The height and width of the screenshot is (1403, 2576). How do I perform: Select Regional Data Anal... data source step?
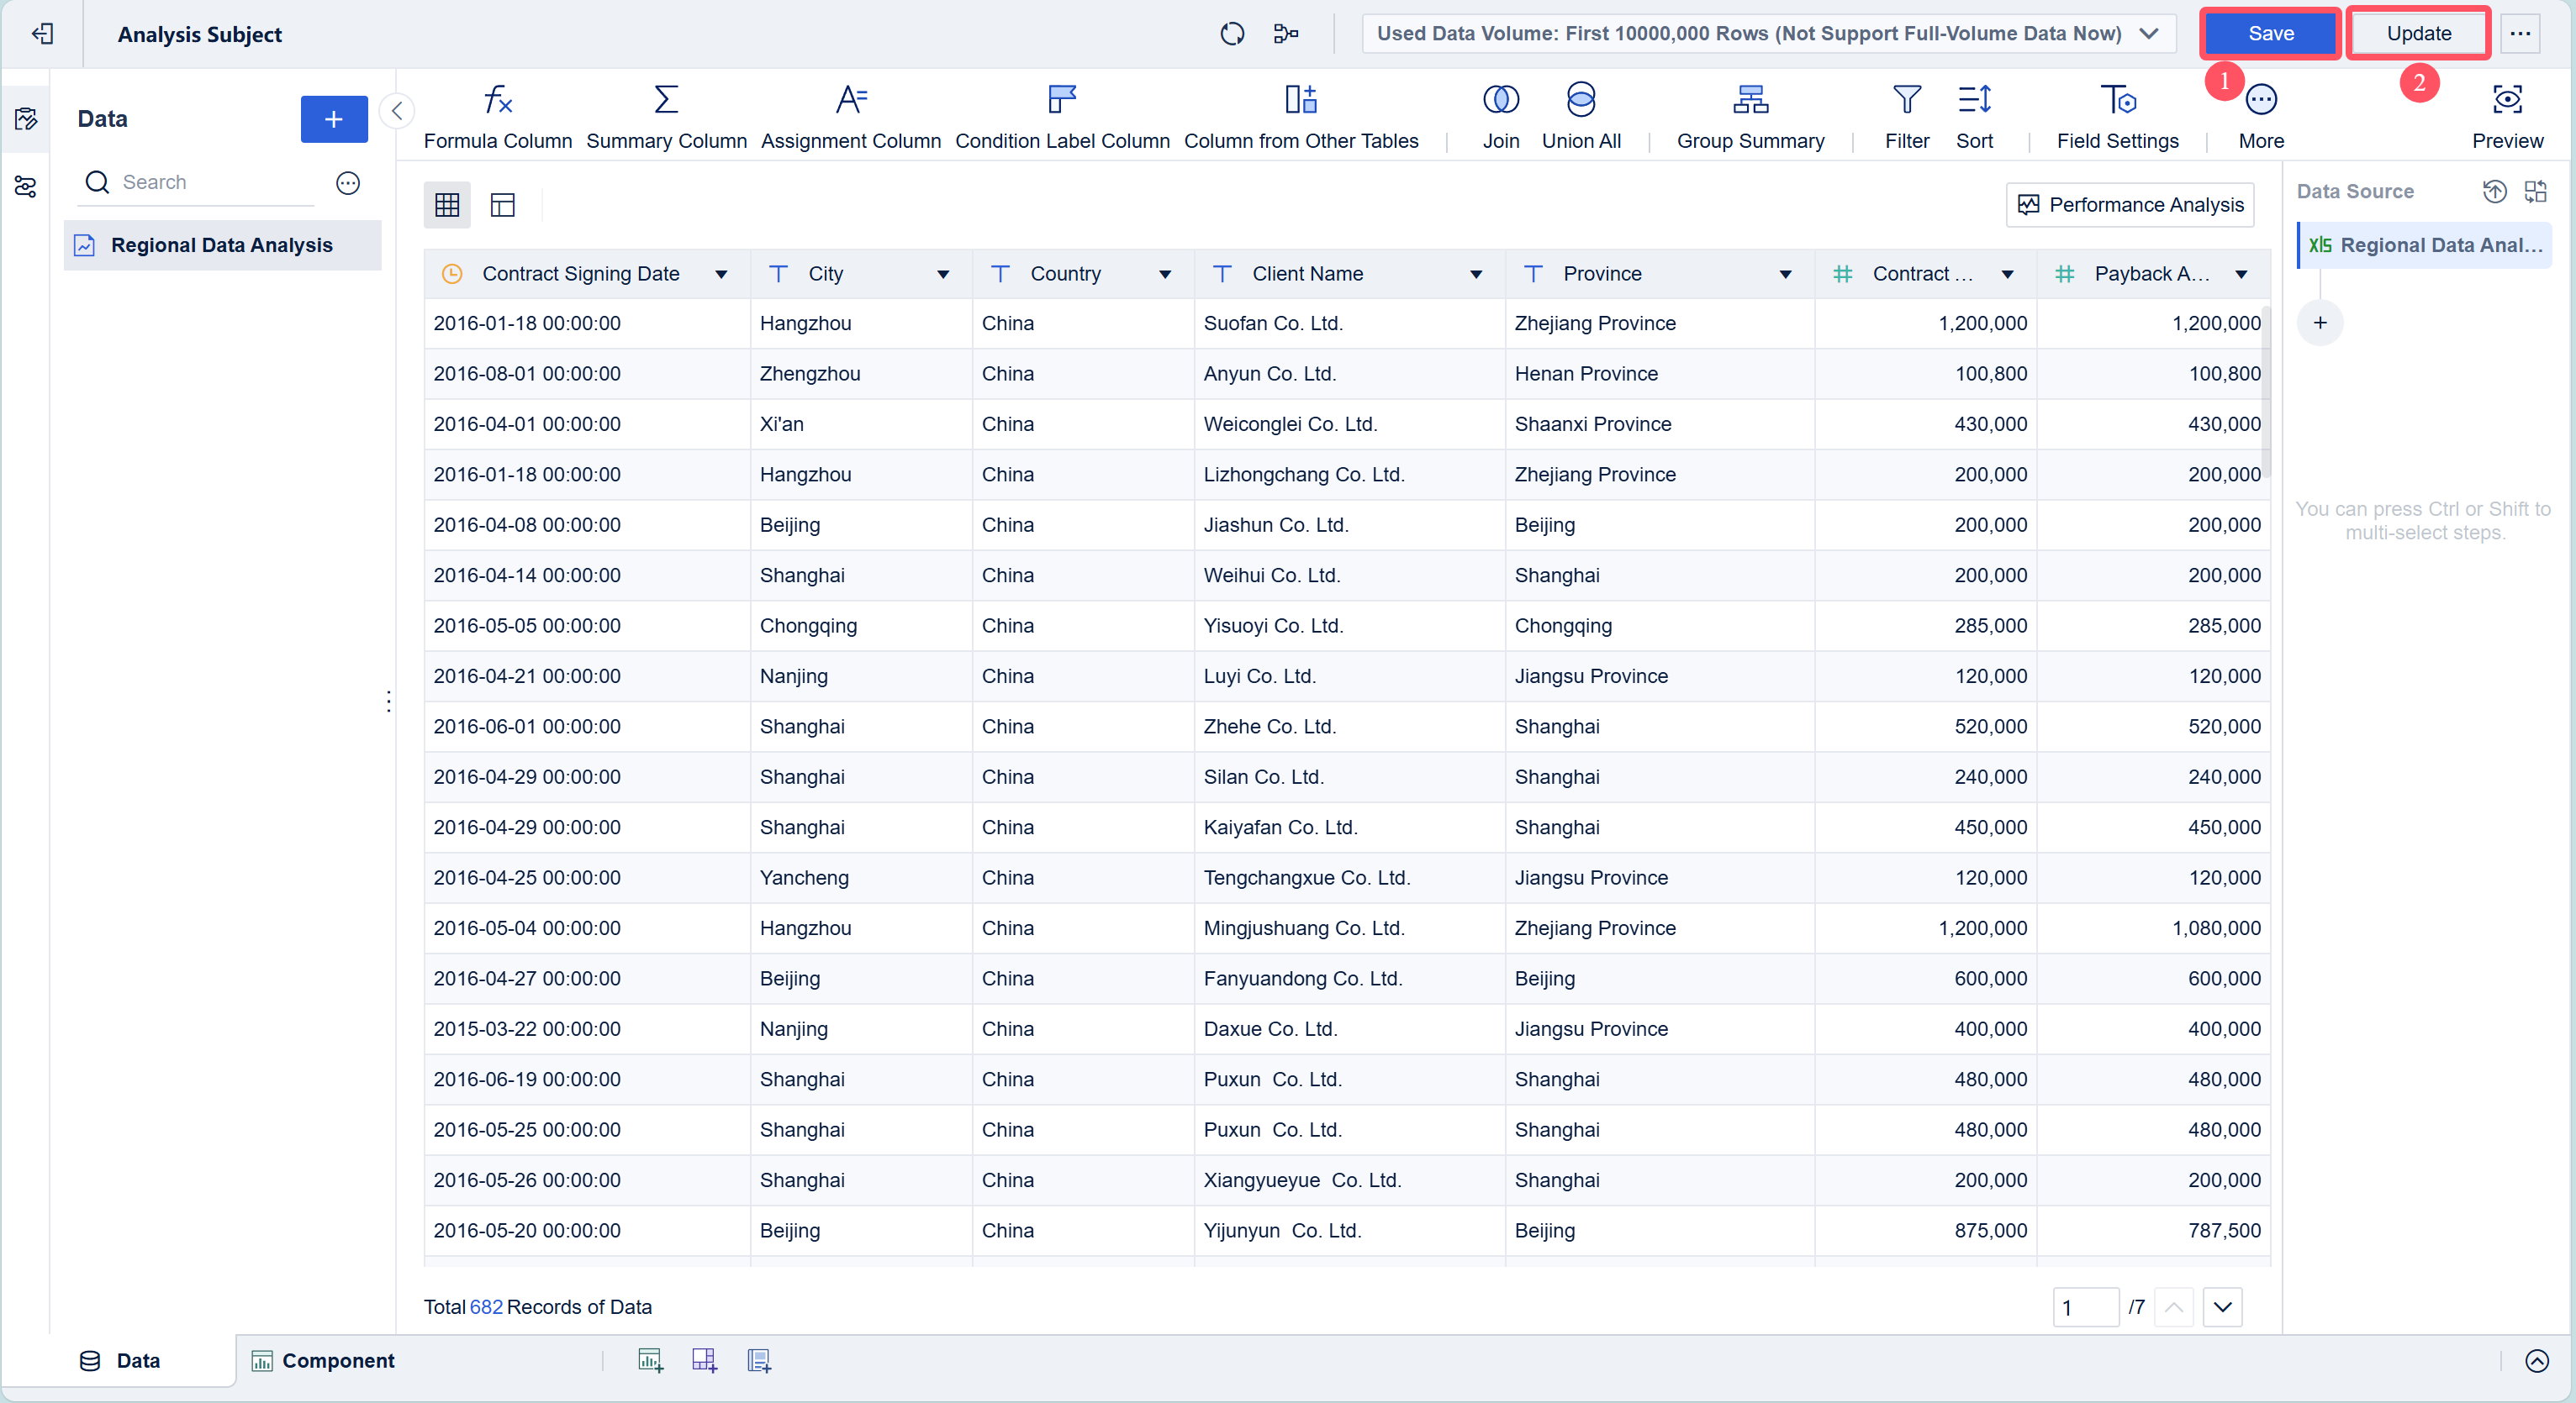click(x=2425, y=244)
